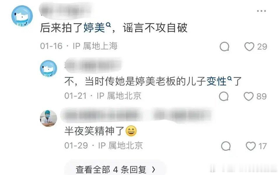
Task: Open the three-dot more options menu
Action: (x=261, y=11)
